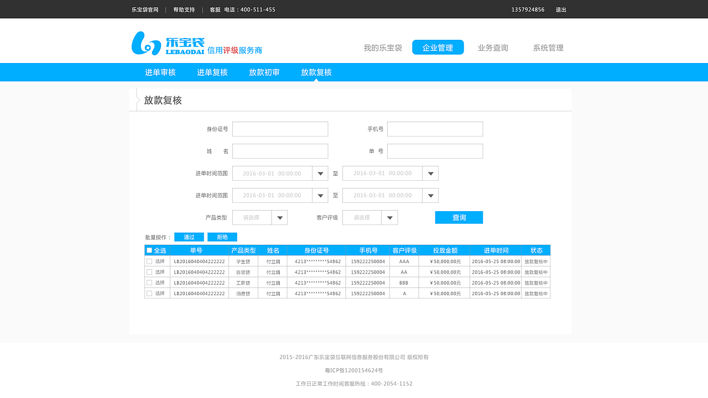Click 状态 column header
708x398 pixels.
(537, 250)
